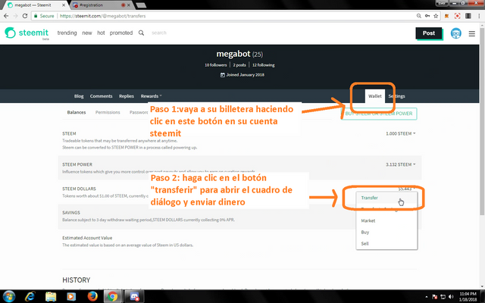Reload the page with the refresh icon
Viewport: 485px width, 303px height.
25,16
